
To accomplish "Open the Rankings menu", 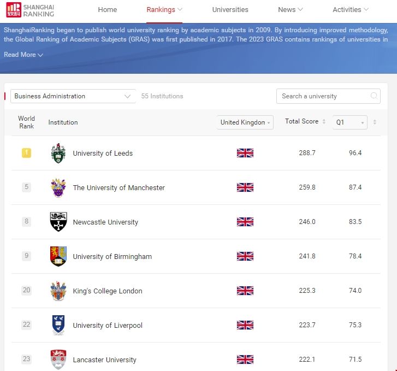I will point(164,10).
